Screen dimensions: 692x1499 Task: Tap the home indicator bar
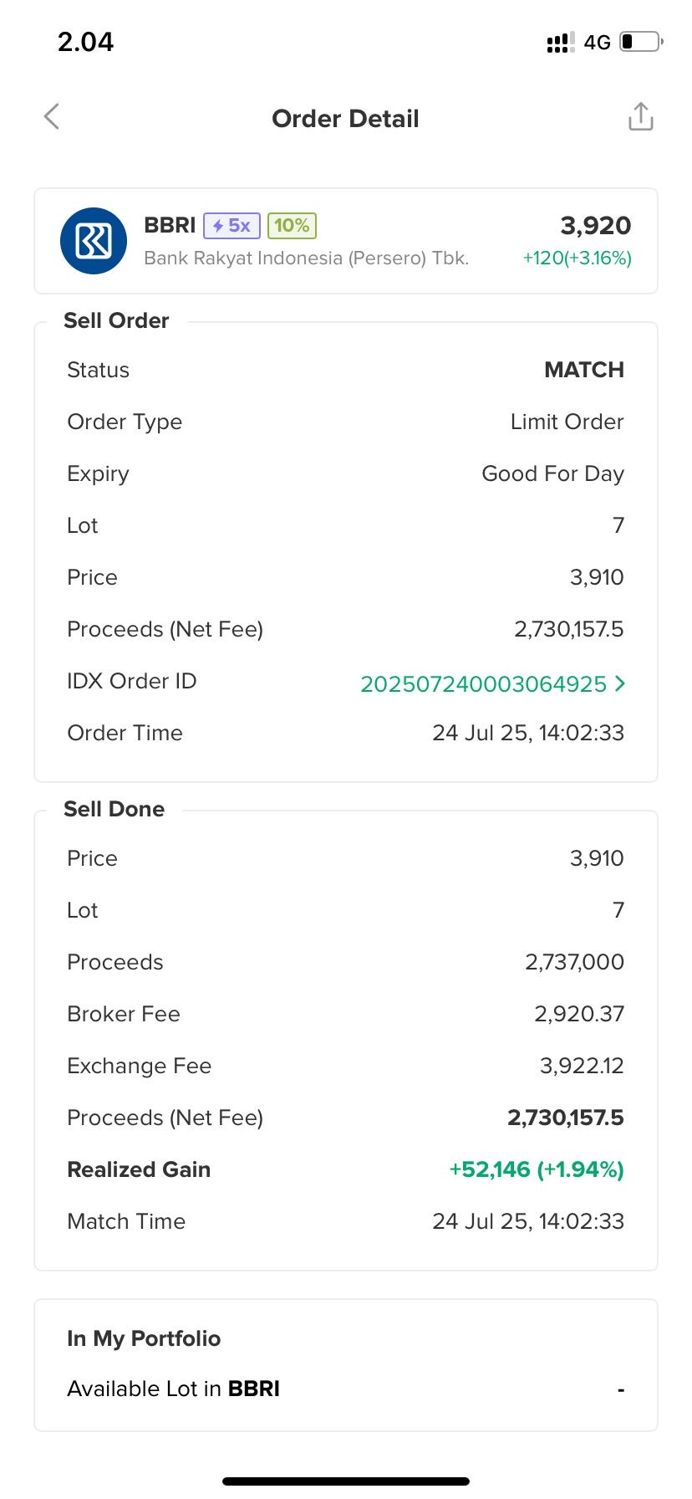346,1481
